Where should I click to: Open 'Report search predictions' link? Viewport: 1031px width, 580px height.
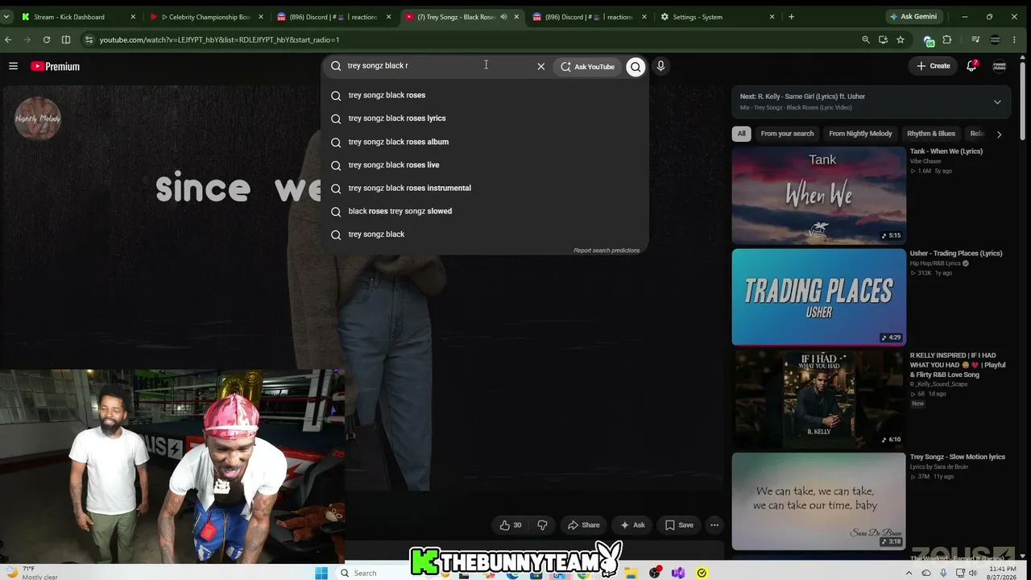(607, 251)
